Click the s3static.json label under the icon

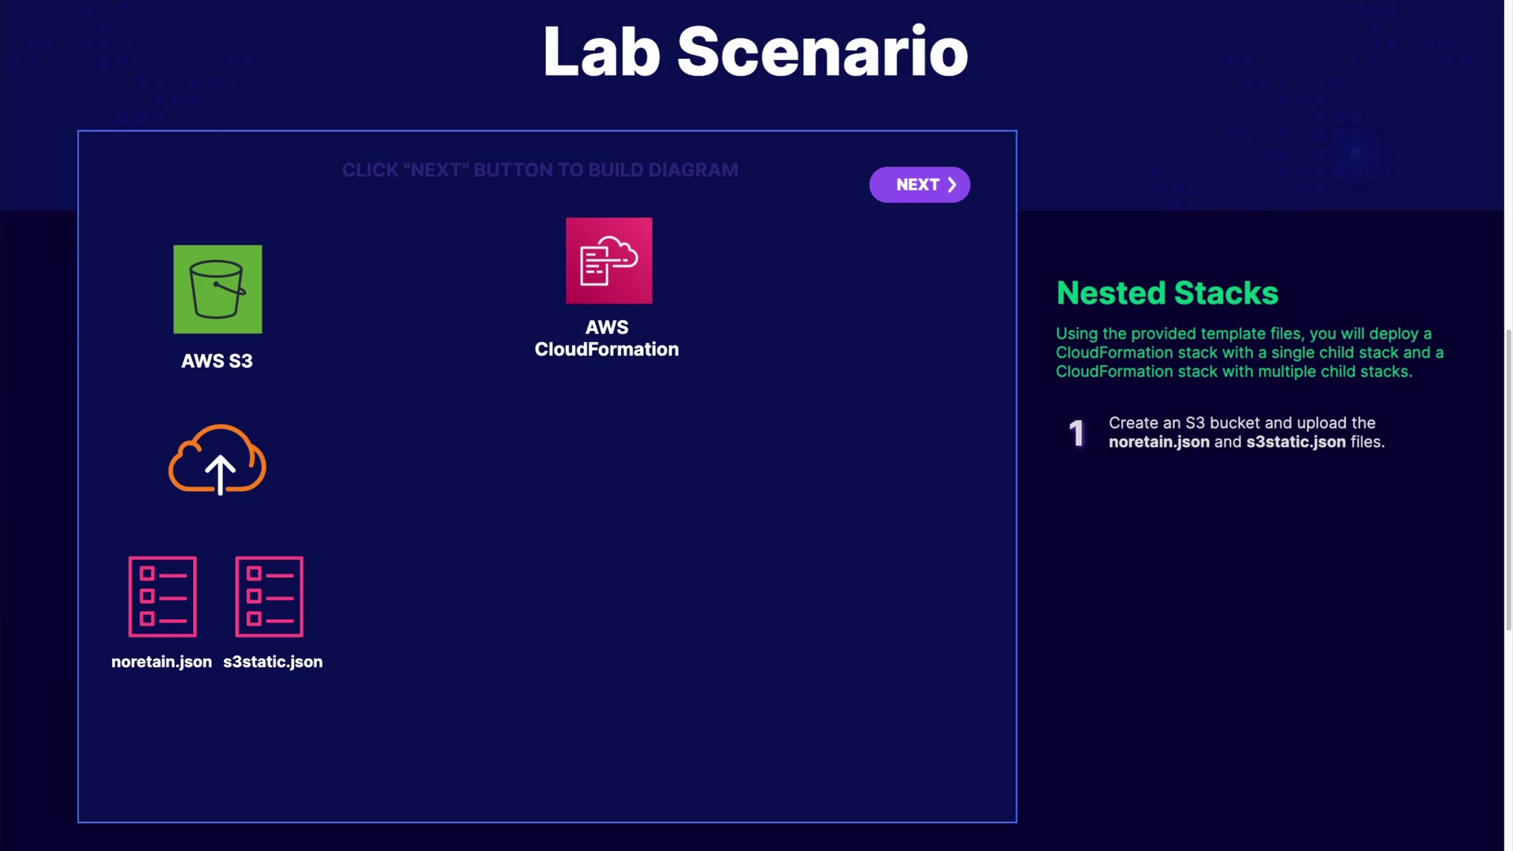coord(273,662)
